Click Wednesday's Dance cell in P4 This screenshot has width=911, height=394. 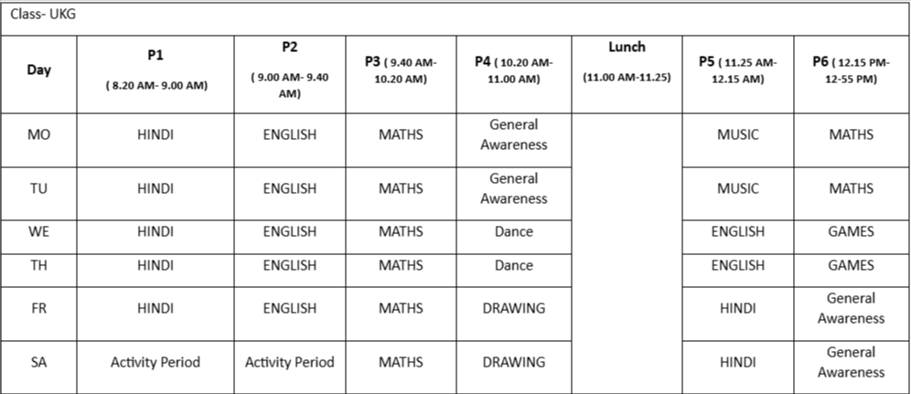point(513,232)
